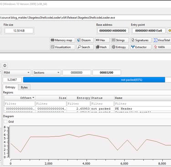Image resolution: width=171 pixels, height=167 pixels.
Task: Click the Size column filter field
Action: tap(51, 104)
